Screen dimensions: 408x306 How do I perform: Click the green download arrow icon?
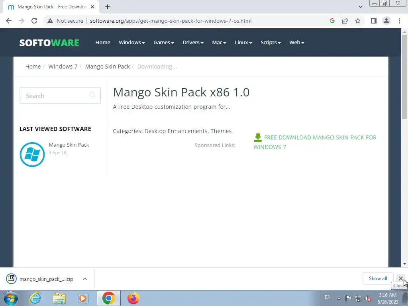coord(258,137)
